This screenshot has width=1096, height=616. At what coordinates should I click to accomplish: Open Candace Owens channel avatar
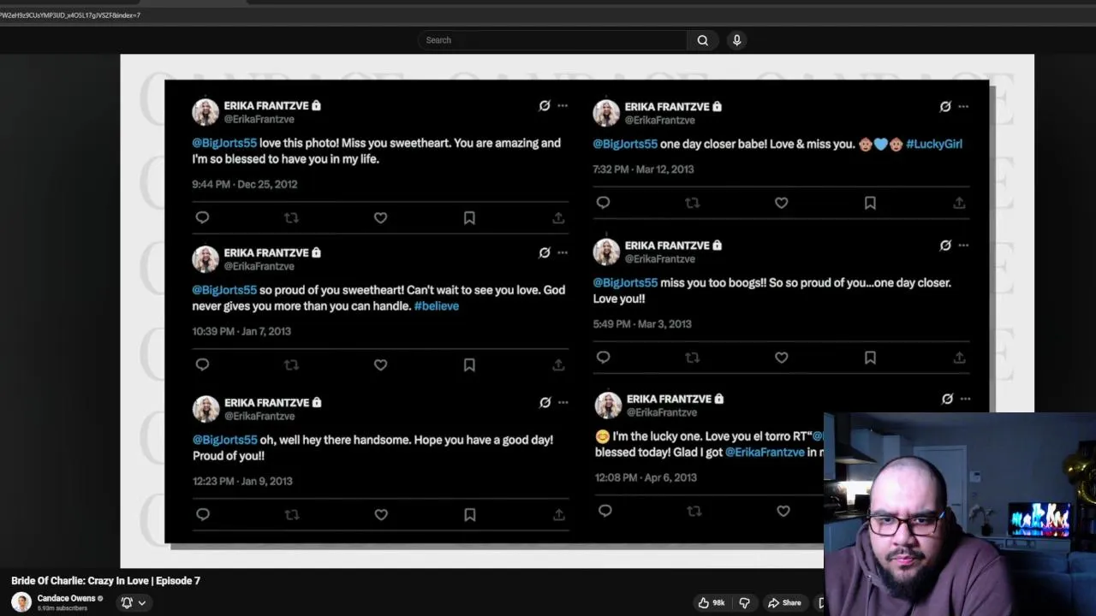pyautogui.click(x=21, y=602)
